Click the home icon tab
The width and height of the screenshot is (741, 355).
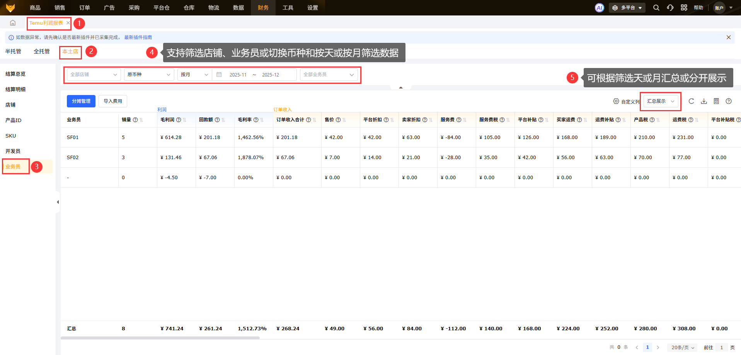(13, 23)
